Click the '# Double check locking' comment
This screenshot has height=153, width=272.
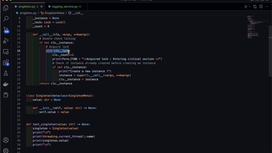coord(57,39)
